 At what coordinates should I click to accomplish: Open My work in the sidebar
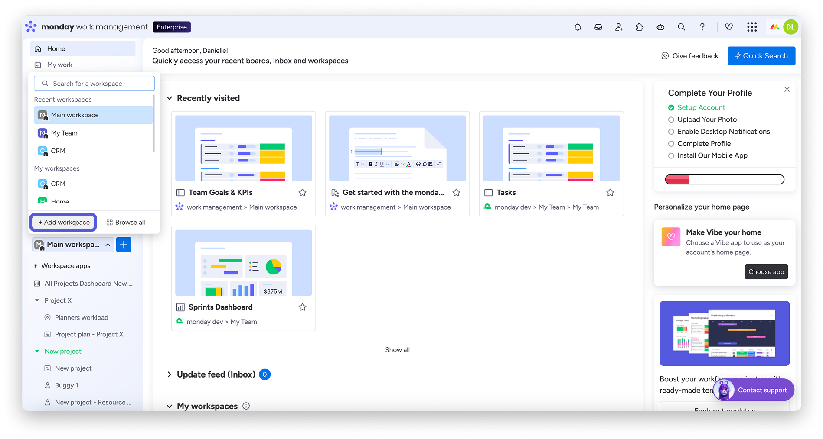[82, 65]
